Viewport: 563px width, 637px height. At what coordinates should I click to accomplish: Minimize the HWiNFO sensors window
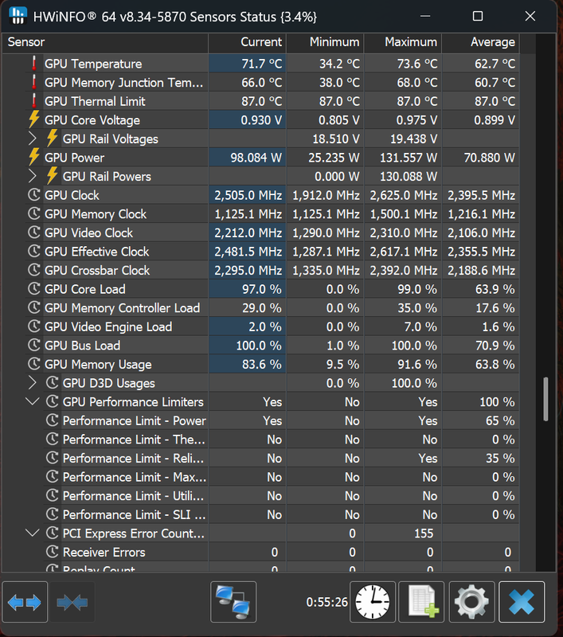tap(425, 16)
